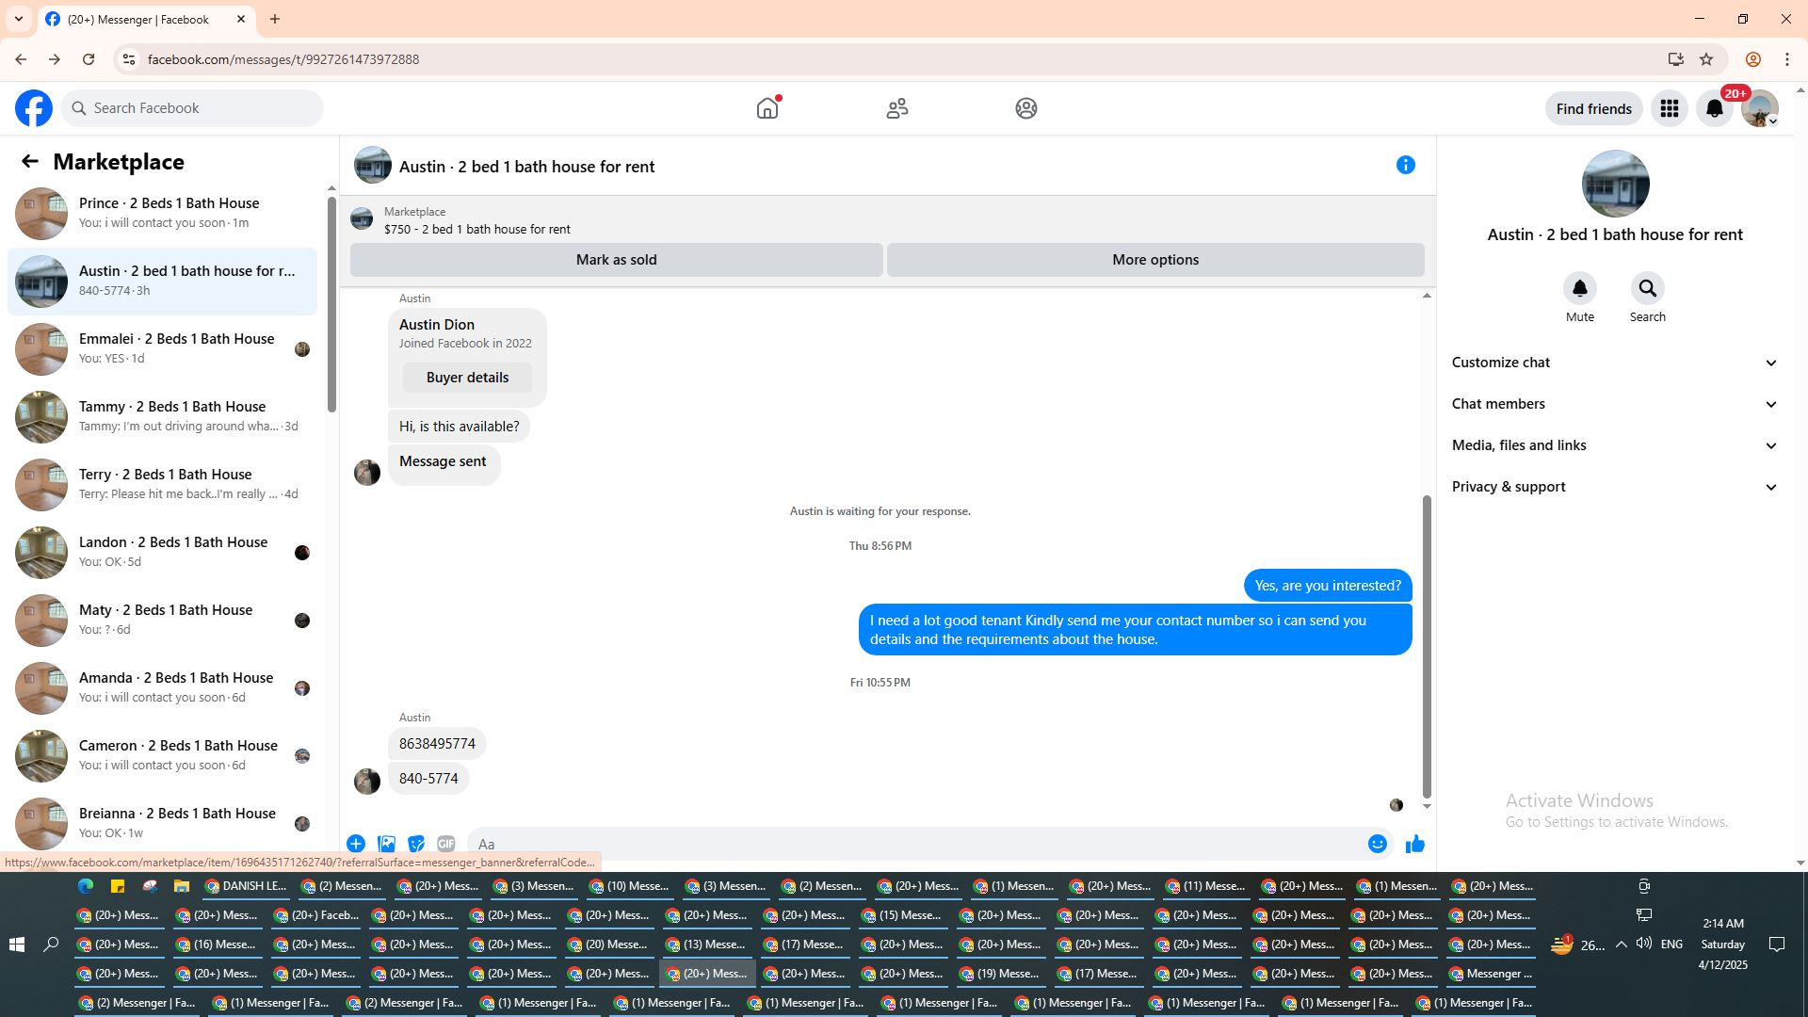Open Cameron 2 Beds 1 Bath House chat
Image resolution: width=1808 pixels, height=1017 pixels.
coord(162,756)
